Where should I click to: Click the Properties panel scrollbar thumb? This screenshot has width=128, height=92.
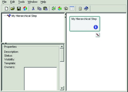[x=62, y=55]
